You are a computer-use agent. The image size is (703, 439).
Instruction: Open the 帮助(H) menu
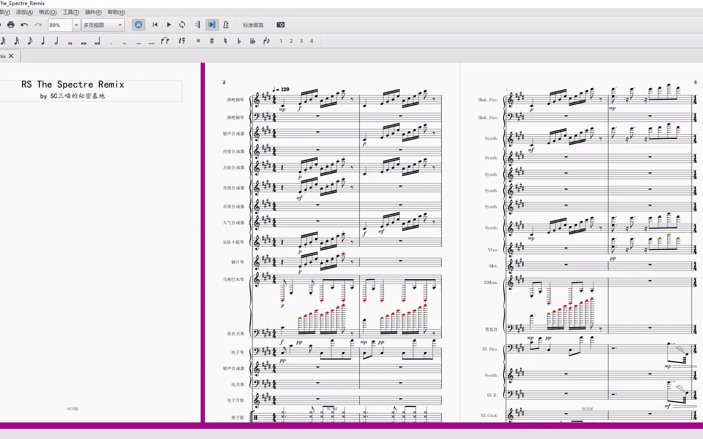click(116, 12)
